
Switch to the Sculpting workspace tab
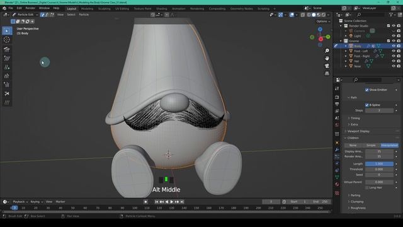pos(104,9)
